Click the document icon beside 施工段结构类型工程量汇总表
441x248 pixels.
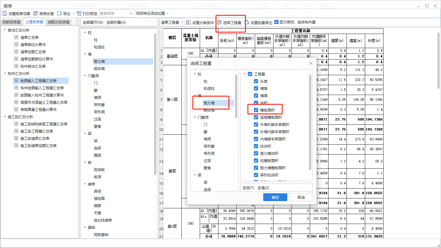coord(16,124)
